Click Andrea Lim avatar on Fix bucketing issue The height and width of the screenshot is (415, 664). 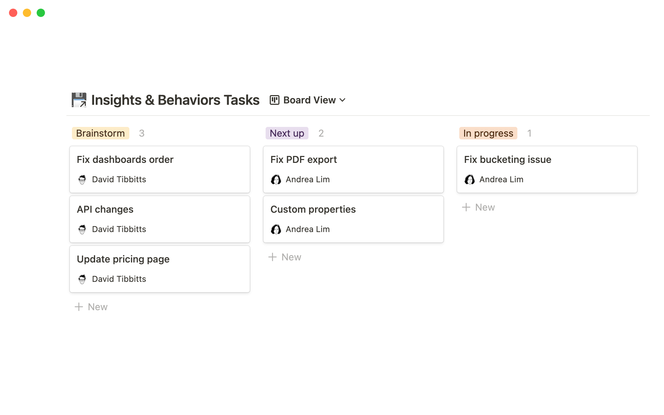click(469, 179)
